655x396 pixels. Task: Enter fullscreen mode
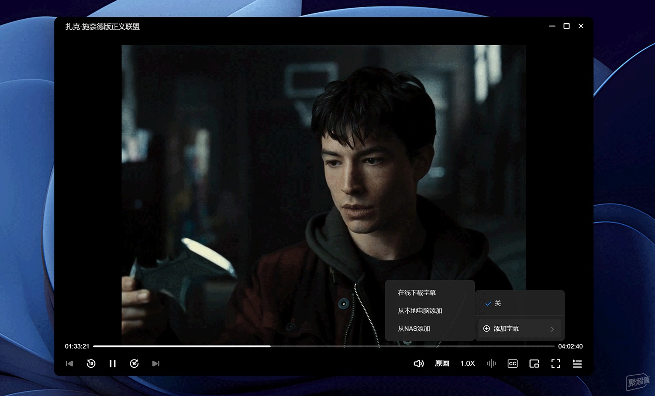[x=555, y=363]
